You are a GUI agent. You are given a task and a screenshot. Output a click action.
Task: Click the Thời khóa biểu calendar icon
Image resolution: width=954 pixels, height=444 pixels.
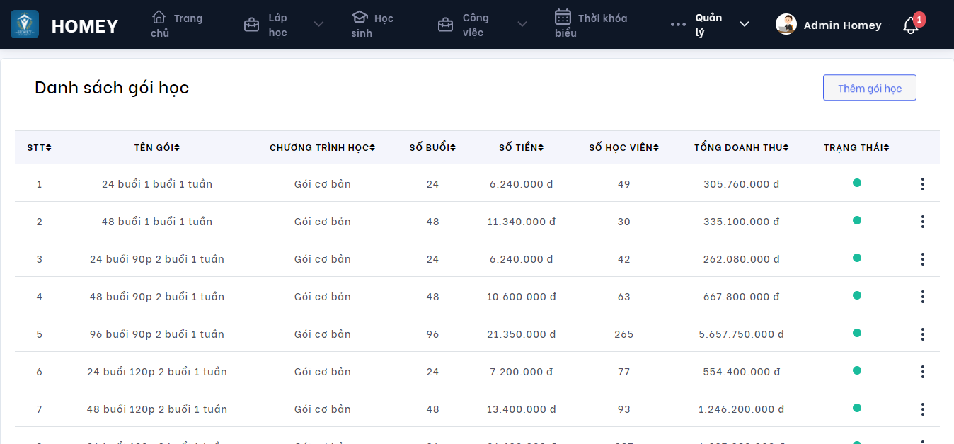(x=563, y=17)
